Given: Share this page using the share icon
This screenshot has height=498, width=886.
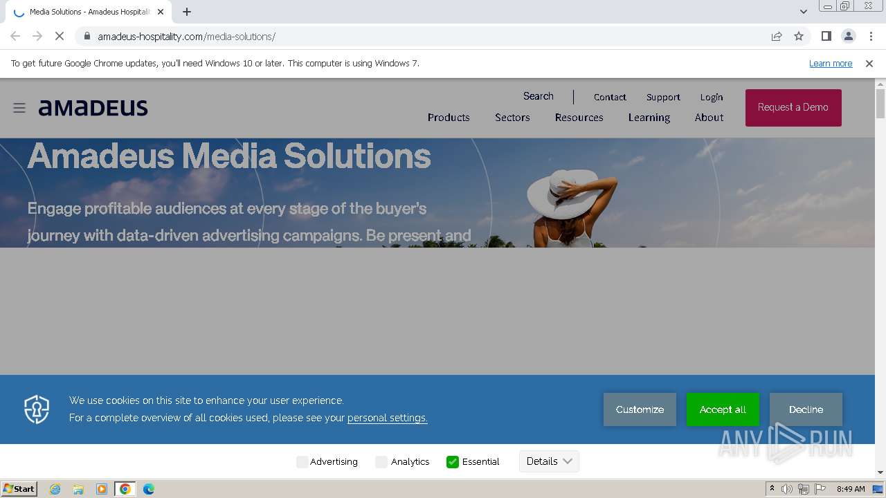Looking at the screenshot, I should pos(777,37).
